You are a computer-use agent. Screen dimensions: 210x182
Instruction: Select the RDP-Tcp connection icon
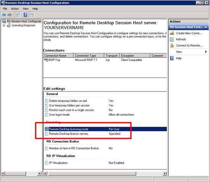(x=46, y=60)
